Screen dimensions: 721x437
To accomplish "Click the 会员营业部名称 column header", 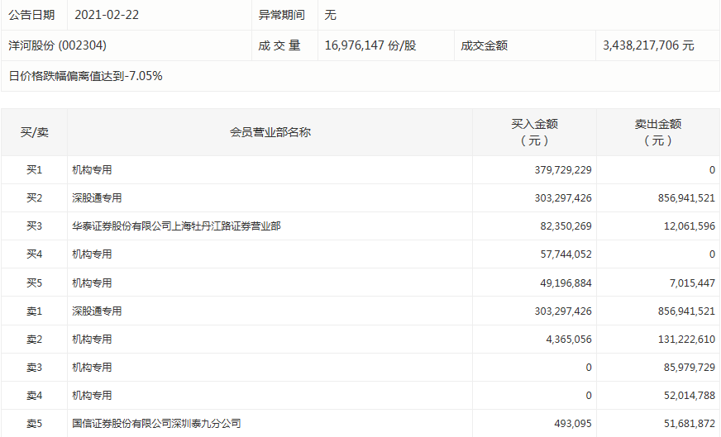I will (270, 132).
